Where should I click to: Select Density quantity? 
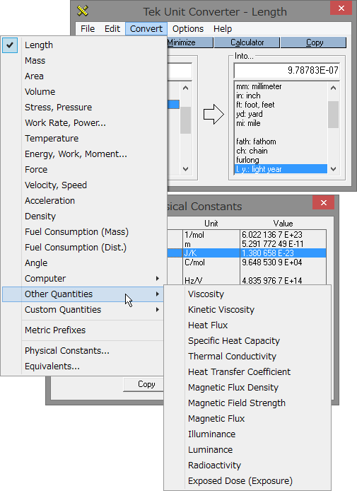[83, 216]
